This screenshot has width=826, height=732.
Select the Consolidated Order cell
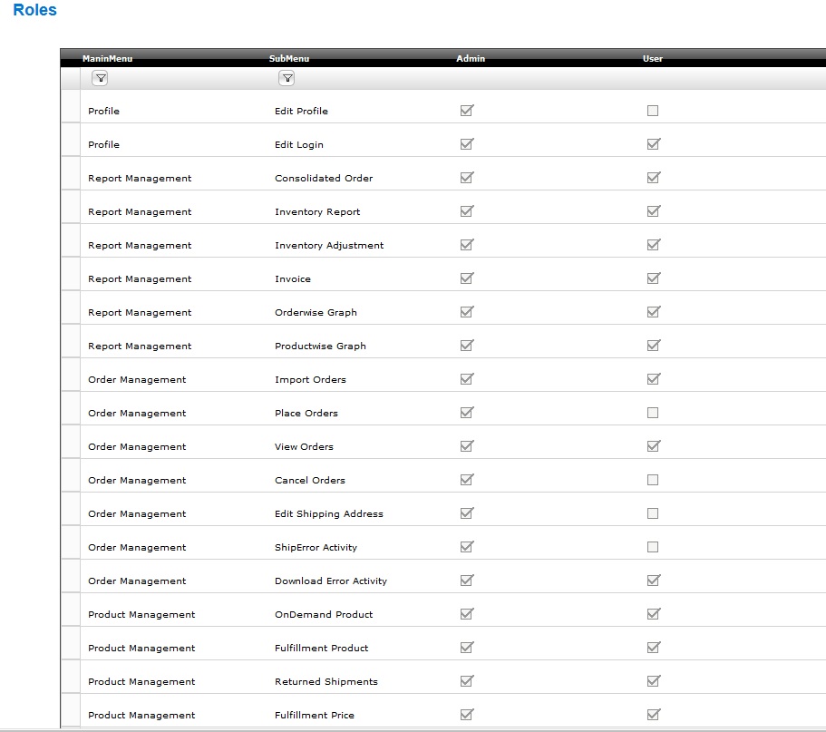tap(324, 178)
